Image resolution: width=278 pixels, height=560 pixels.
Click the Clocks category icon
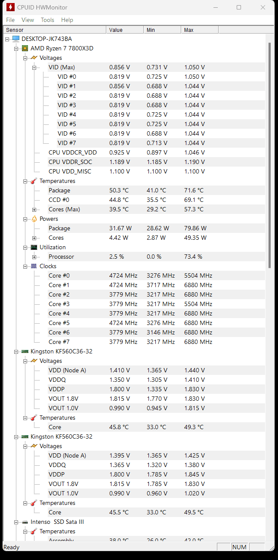[x=34, y=266]
